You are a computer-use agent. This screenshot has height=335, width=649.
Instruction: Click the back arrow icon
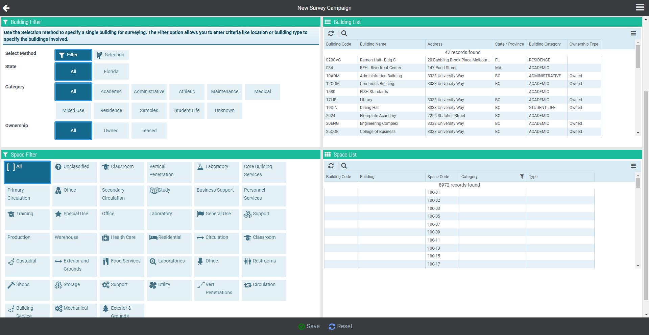(x=6, y=8)
